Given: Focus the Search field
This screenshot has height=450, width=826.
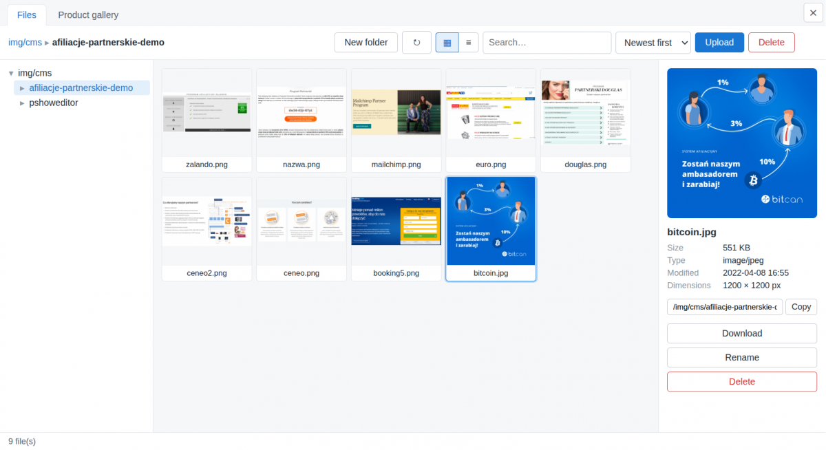Looking at the screenshot, I should [x=547, y=43].
